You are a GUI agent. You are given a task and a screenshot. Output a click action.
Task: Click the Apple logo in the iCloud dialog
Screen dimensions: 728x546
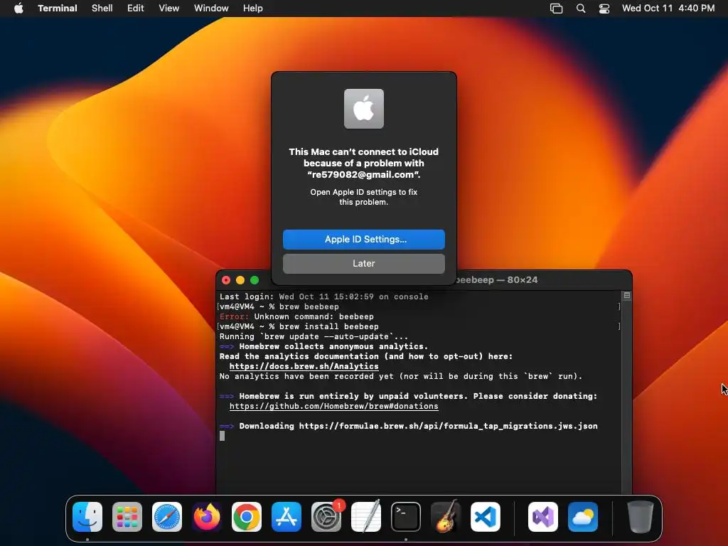tap(364, 109)
